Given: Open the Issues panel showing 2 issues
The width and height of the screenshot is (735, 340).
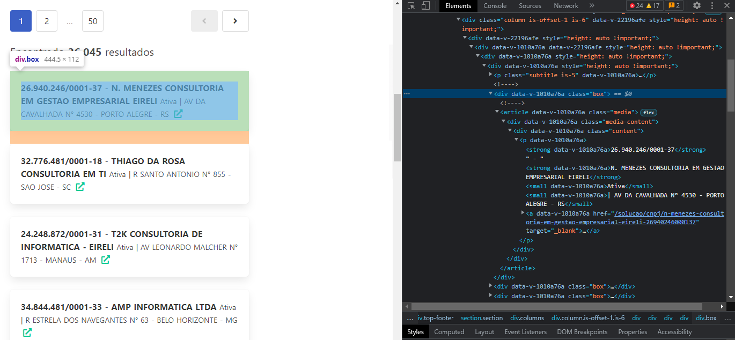Looking at the screenshot, I should [x=672, y=5].
